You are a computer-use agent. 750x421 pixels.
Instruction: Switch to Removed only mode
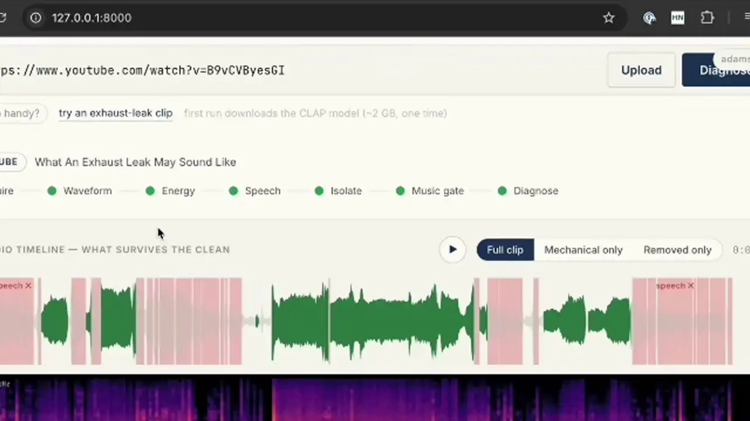pyautogui.click(x=677, y=250)
